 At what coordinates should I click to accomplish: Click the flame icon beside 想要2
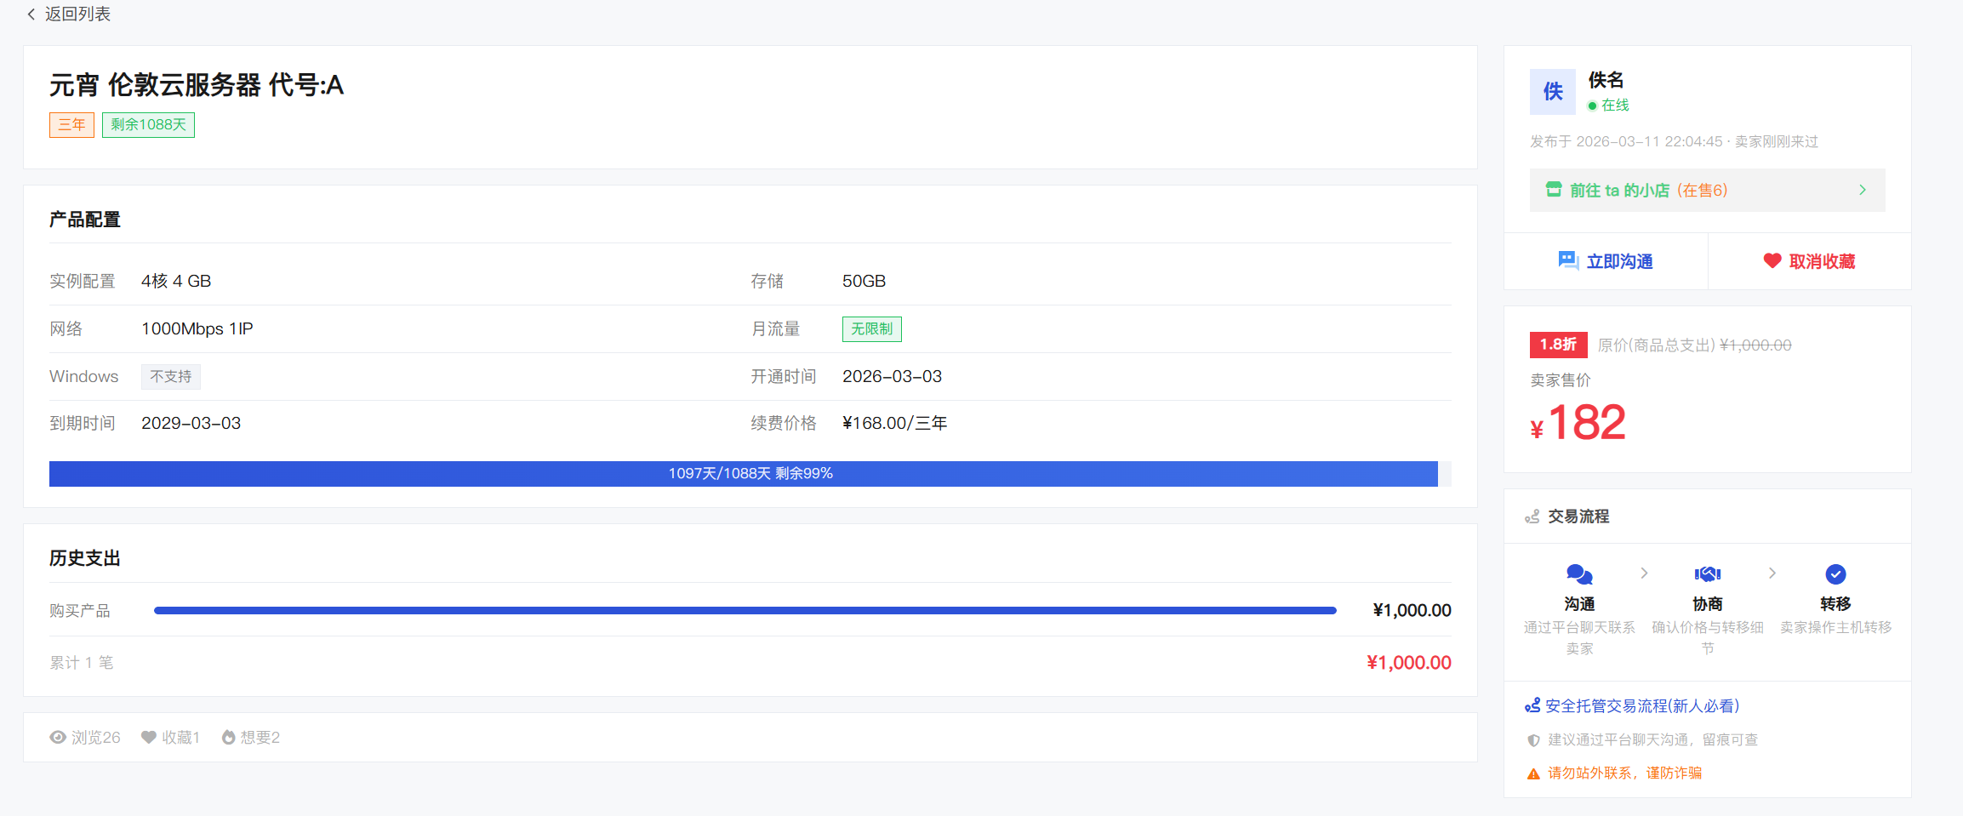point(228,738)
